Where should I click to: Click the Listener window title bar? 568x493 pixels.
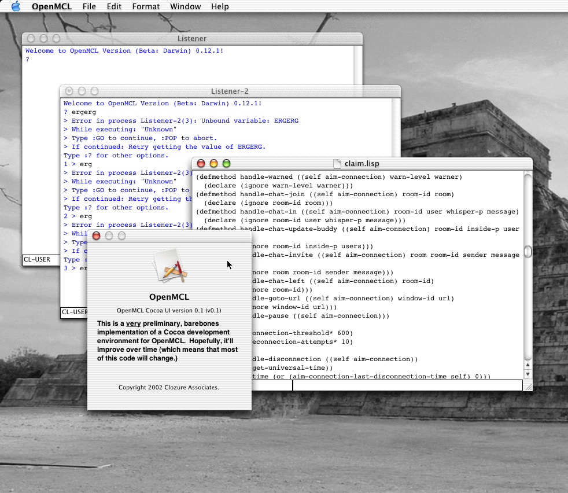pyautogui.click(x=192, y=38)
